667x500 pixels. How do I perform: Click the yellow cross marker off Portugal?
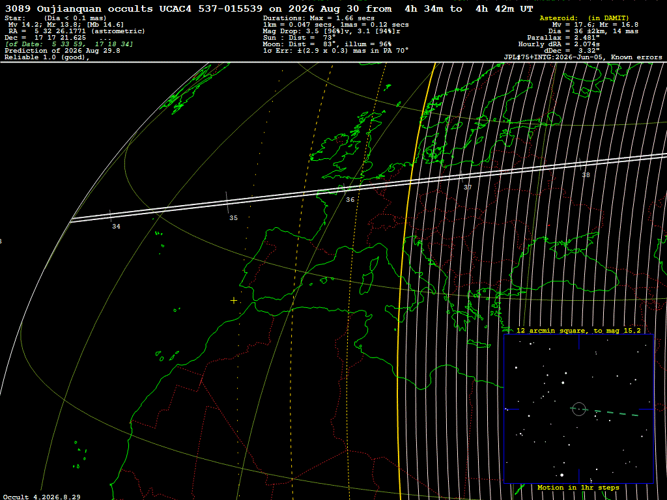pos(234,301)
